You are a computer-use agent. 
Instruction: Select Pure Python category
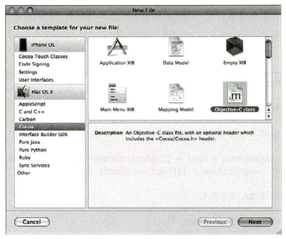pos(33,150)
